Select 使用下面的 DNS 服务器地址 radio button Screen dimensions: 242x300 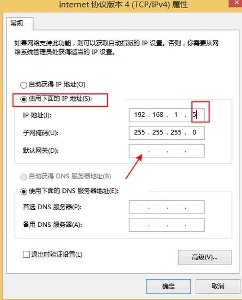pyautogui.click(x=23, y=191)
